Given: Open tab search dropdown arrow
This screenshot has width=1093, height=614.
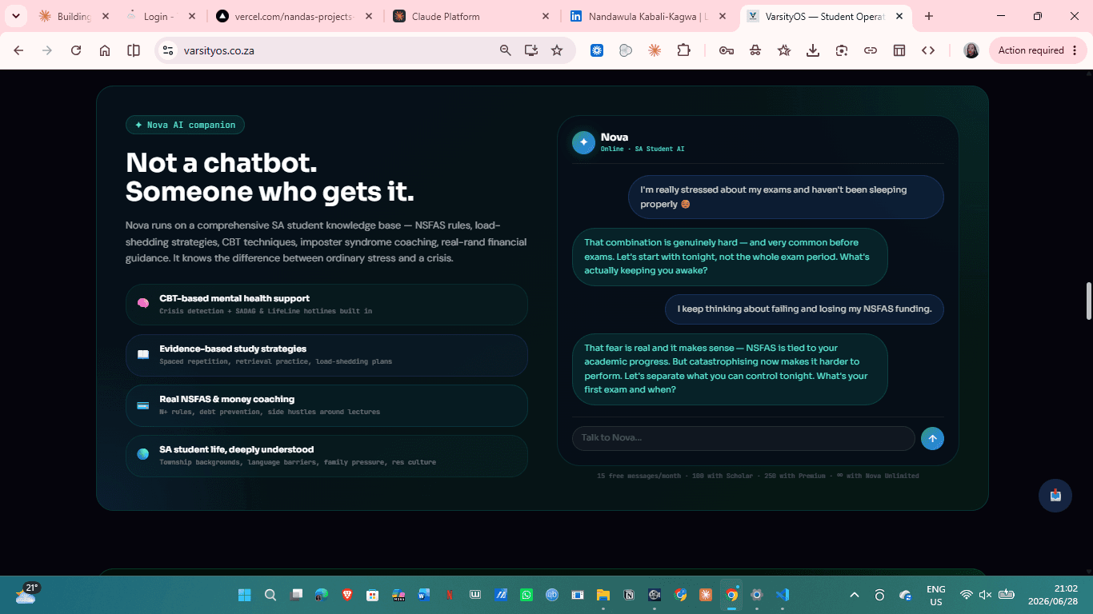Looking at the screenshot, I should point(17,16).
